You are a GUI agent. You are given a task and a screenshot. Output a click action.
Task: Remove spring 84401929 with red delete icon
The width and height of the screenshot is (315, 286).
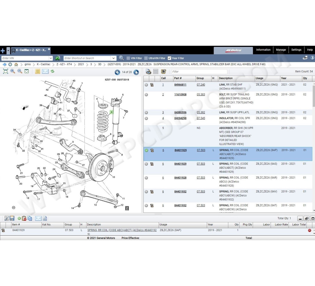coord(310,231)
